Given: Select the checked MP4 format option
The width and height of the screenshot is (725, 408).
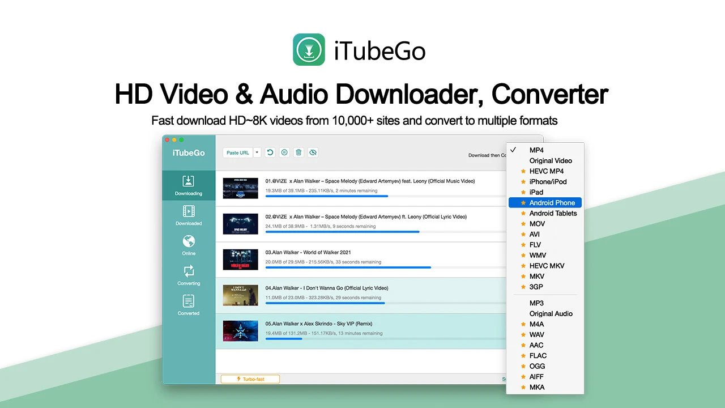Looking at the screenshot, I should (535, 150).
